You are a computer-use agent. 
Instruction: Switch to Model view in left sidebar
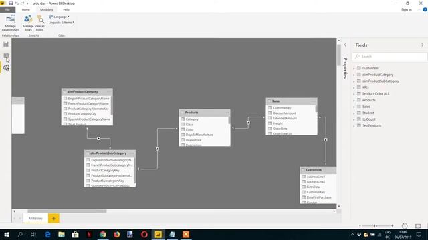[x=6, y=67]
